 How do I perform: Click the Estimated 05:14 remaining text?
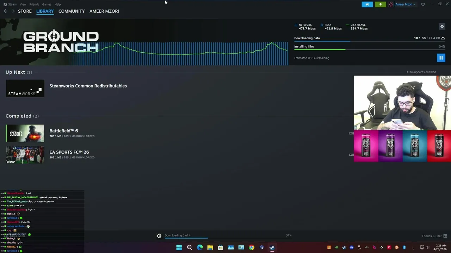point(311,58)
